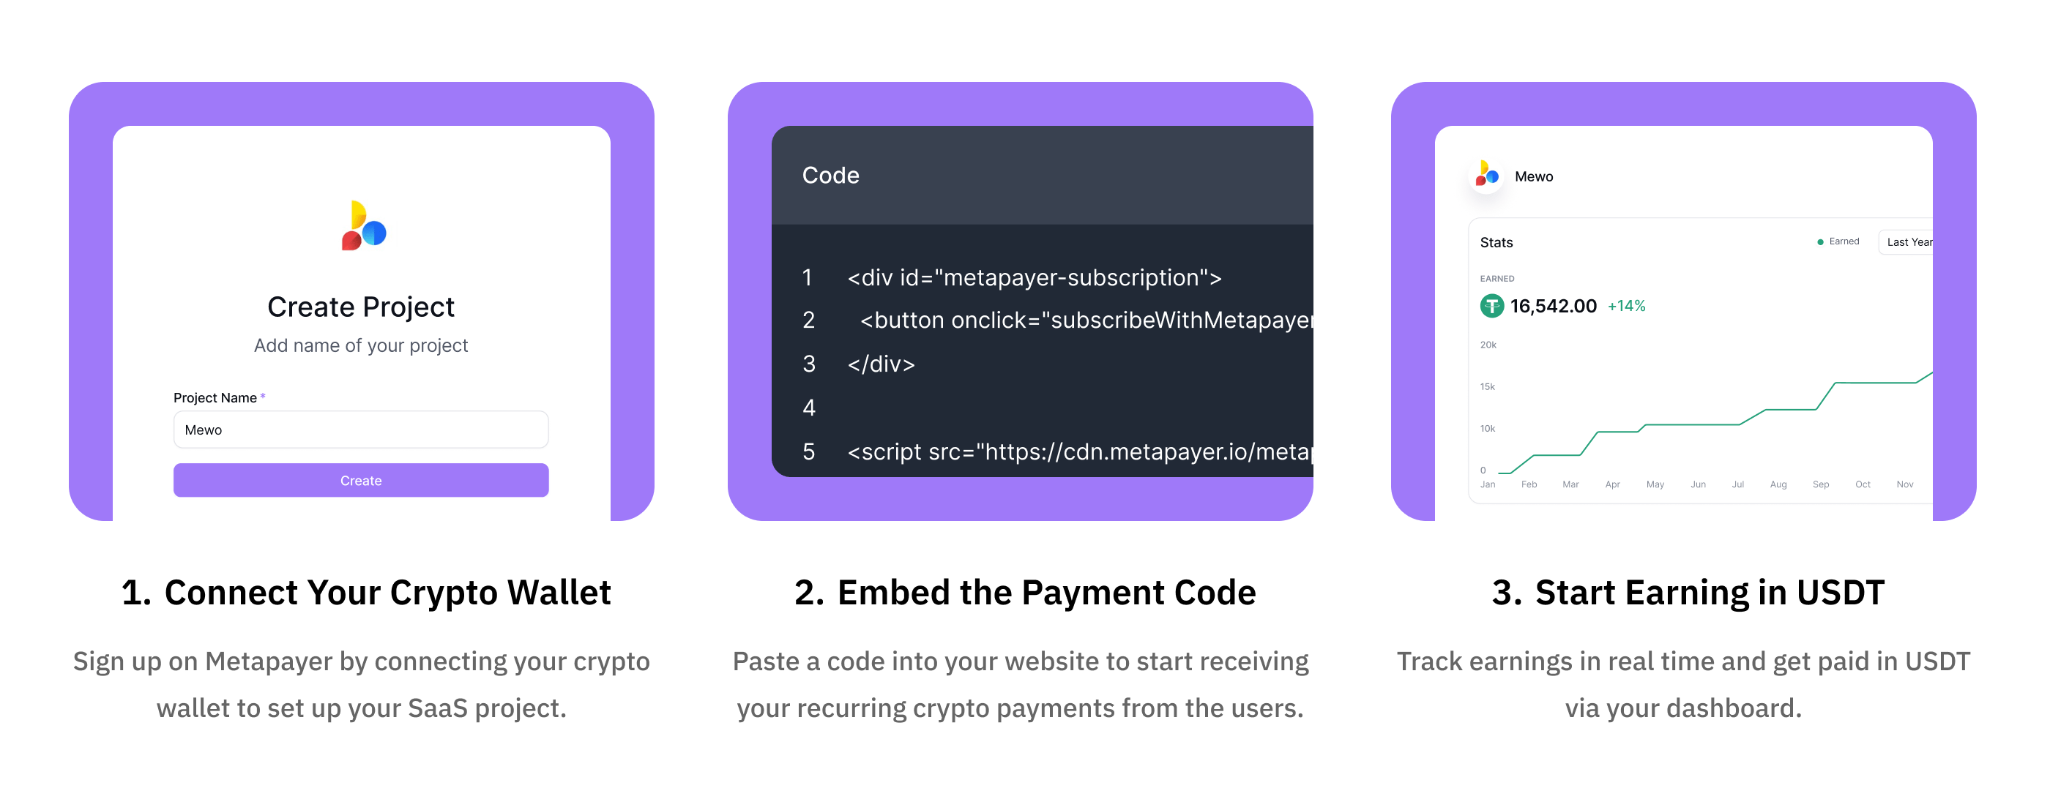This screenshot has width=2050, height=799.
Task: Click the Code panel header
Action: (x=1042, y=175)
